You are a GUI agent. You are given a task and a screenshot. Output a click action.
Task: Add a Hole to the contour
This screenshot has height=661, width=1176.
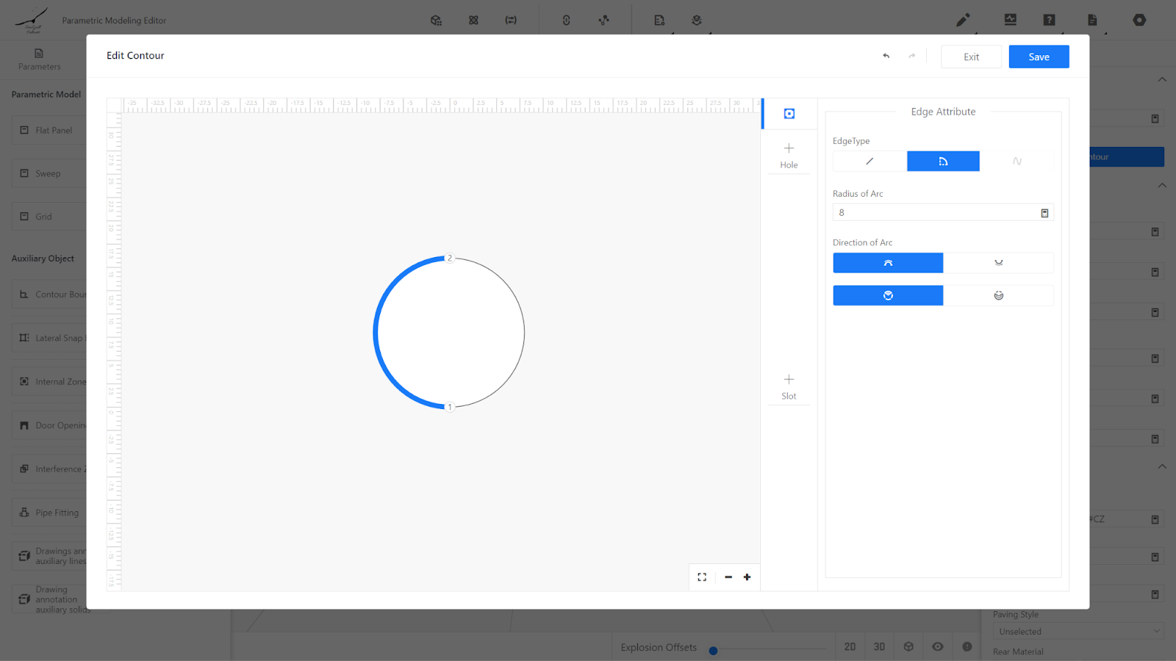point(789,155)
